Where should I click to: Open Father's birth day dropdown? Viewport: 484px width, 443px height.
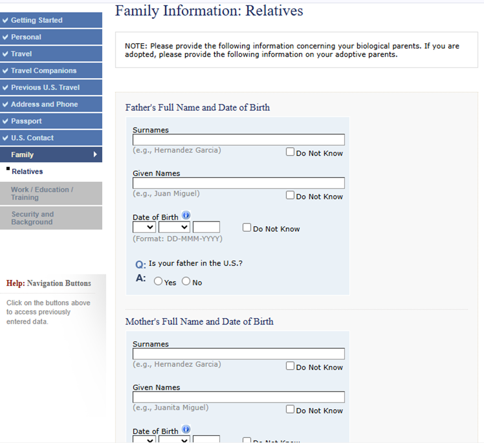(144, 227)
